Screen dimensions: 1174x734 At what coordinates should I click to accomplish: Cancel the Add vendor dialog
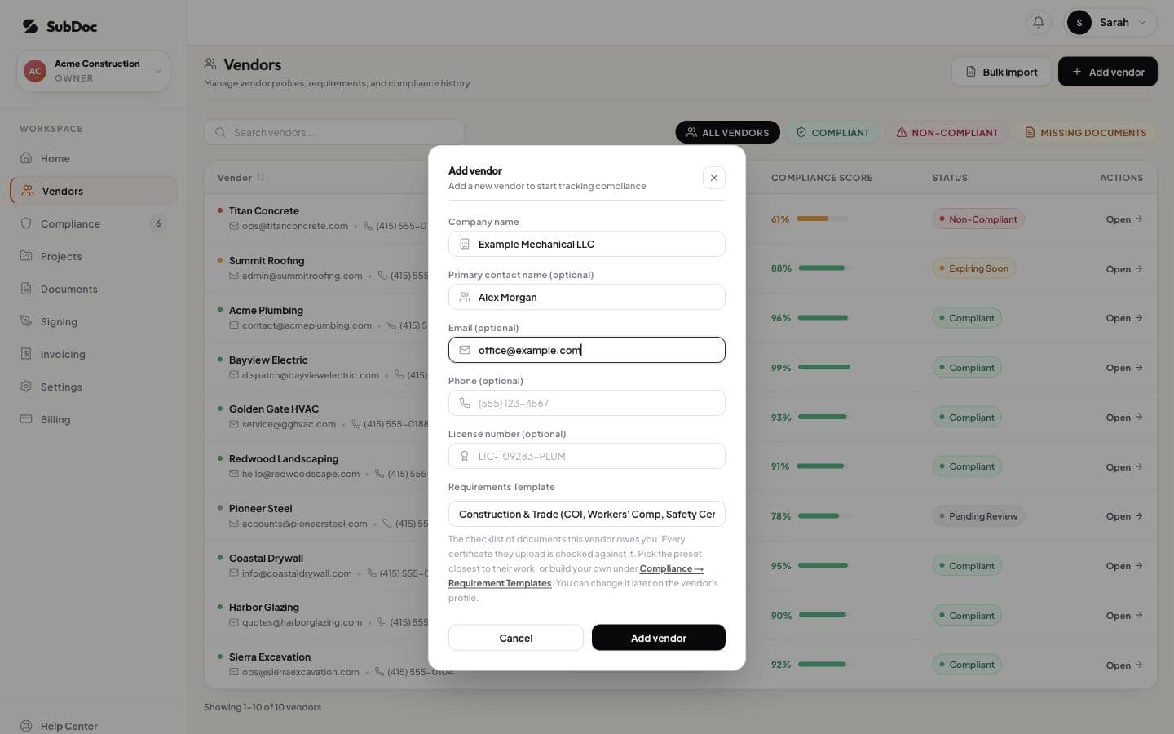coord(516,638)
